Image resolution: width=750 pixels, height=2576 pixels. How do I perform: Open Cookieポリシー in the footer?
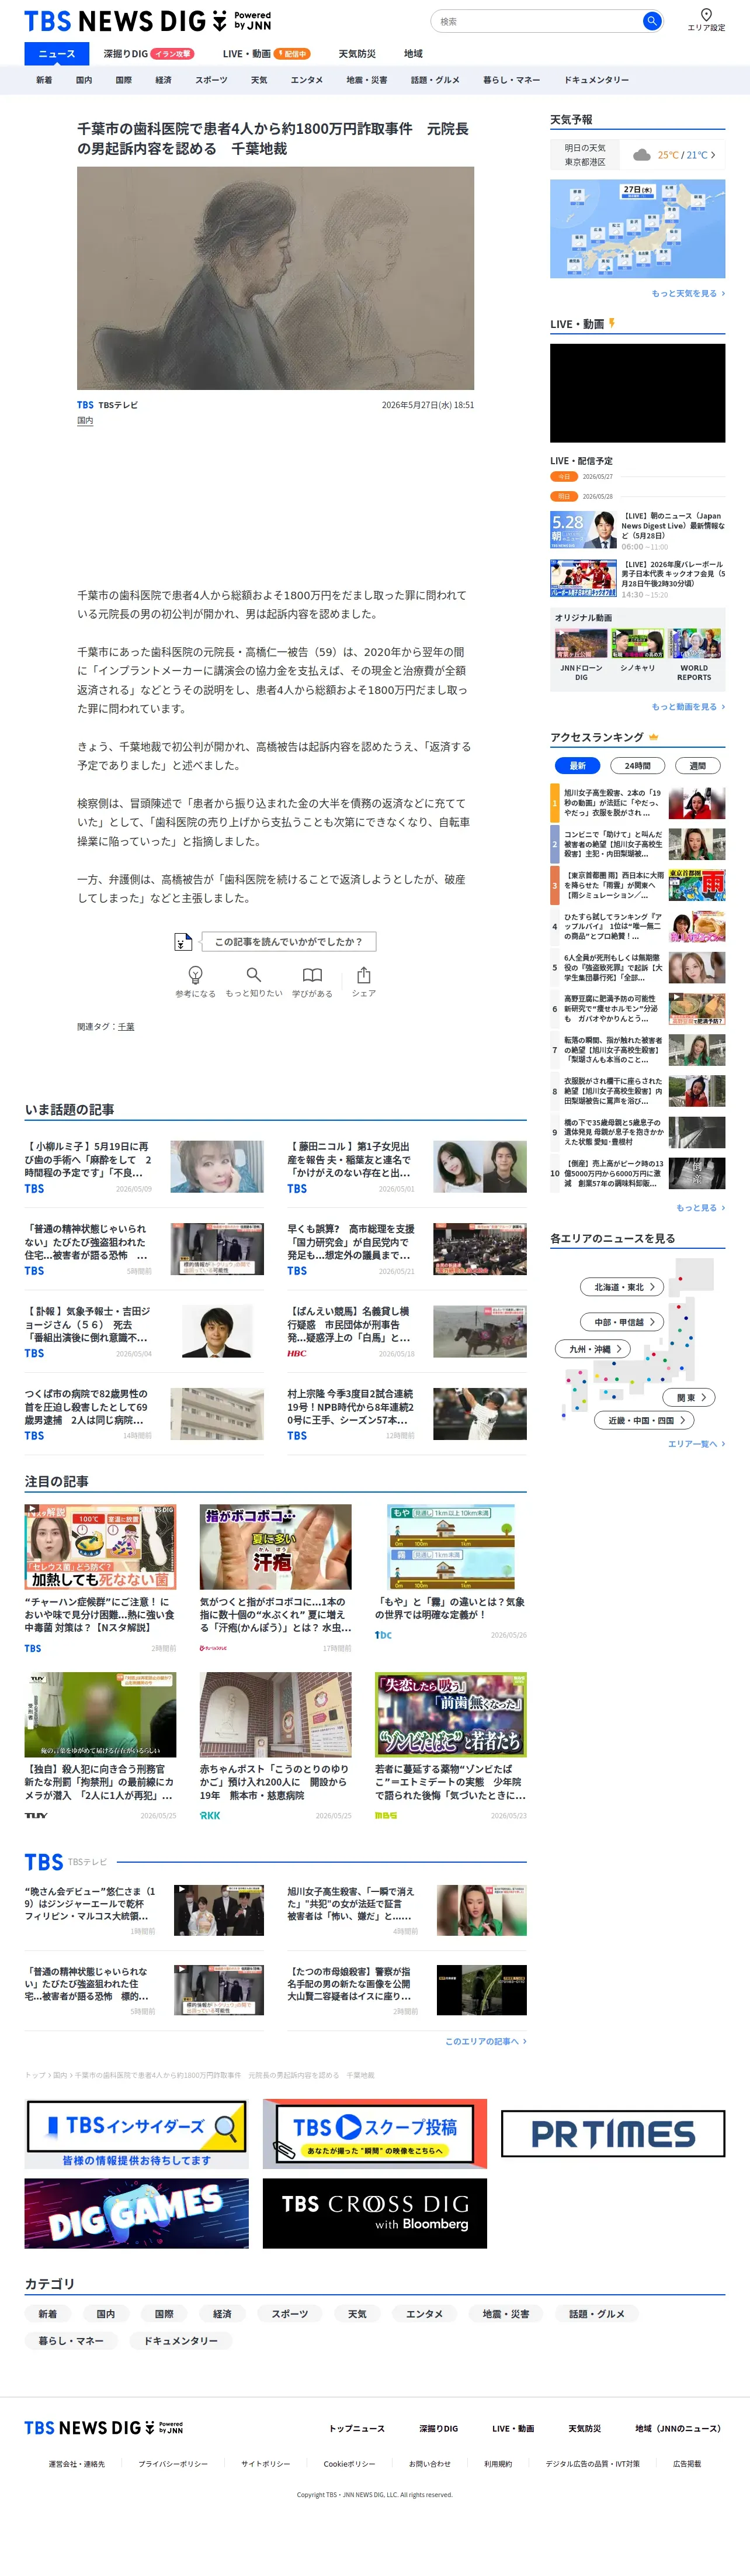tap(349, 2464)
